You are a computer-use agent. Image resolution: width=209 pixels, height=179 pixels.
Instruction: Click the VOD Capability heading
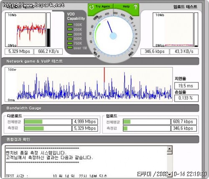pyautogui.click(x=76, y=16)
